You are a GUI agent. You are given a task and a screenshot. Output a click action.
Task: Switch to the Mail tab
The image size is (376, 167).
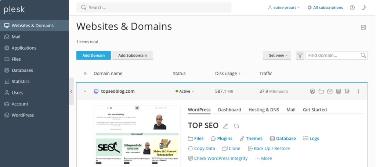click(x=291, y=110)
